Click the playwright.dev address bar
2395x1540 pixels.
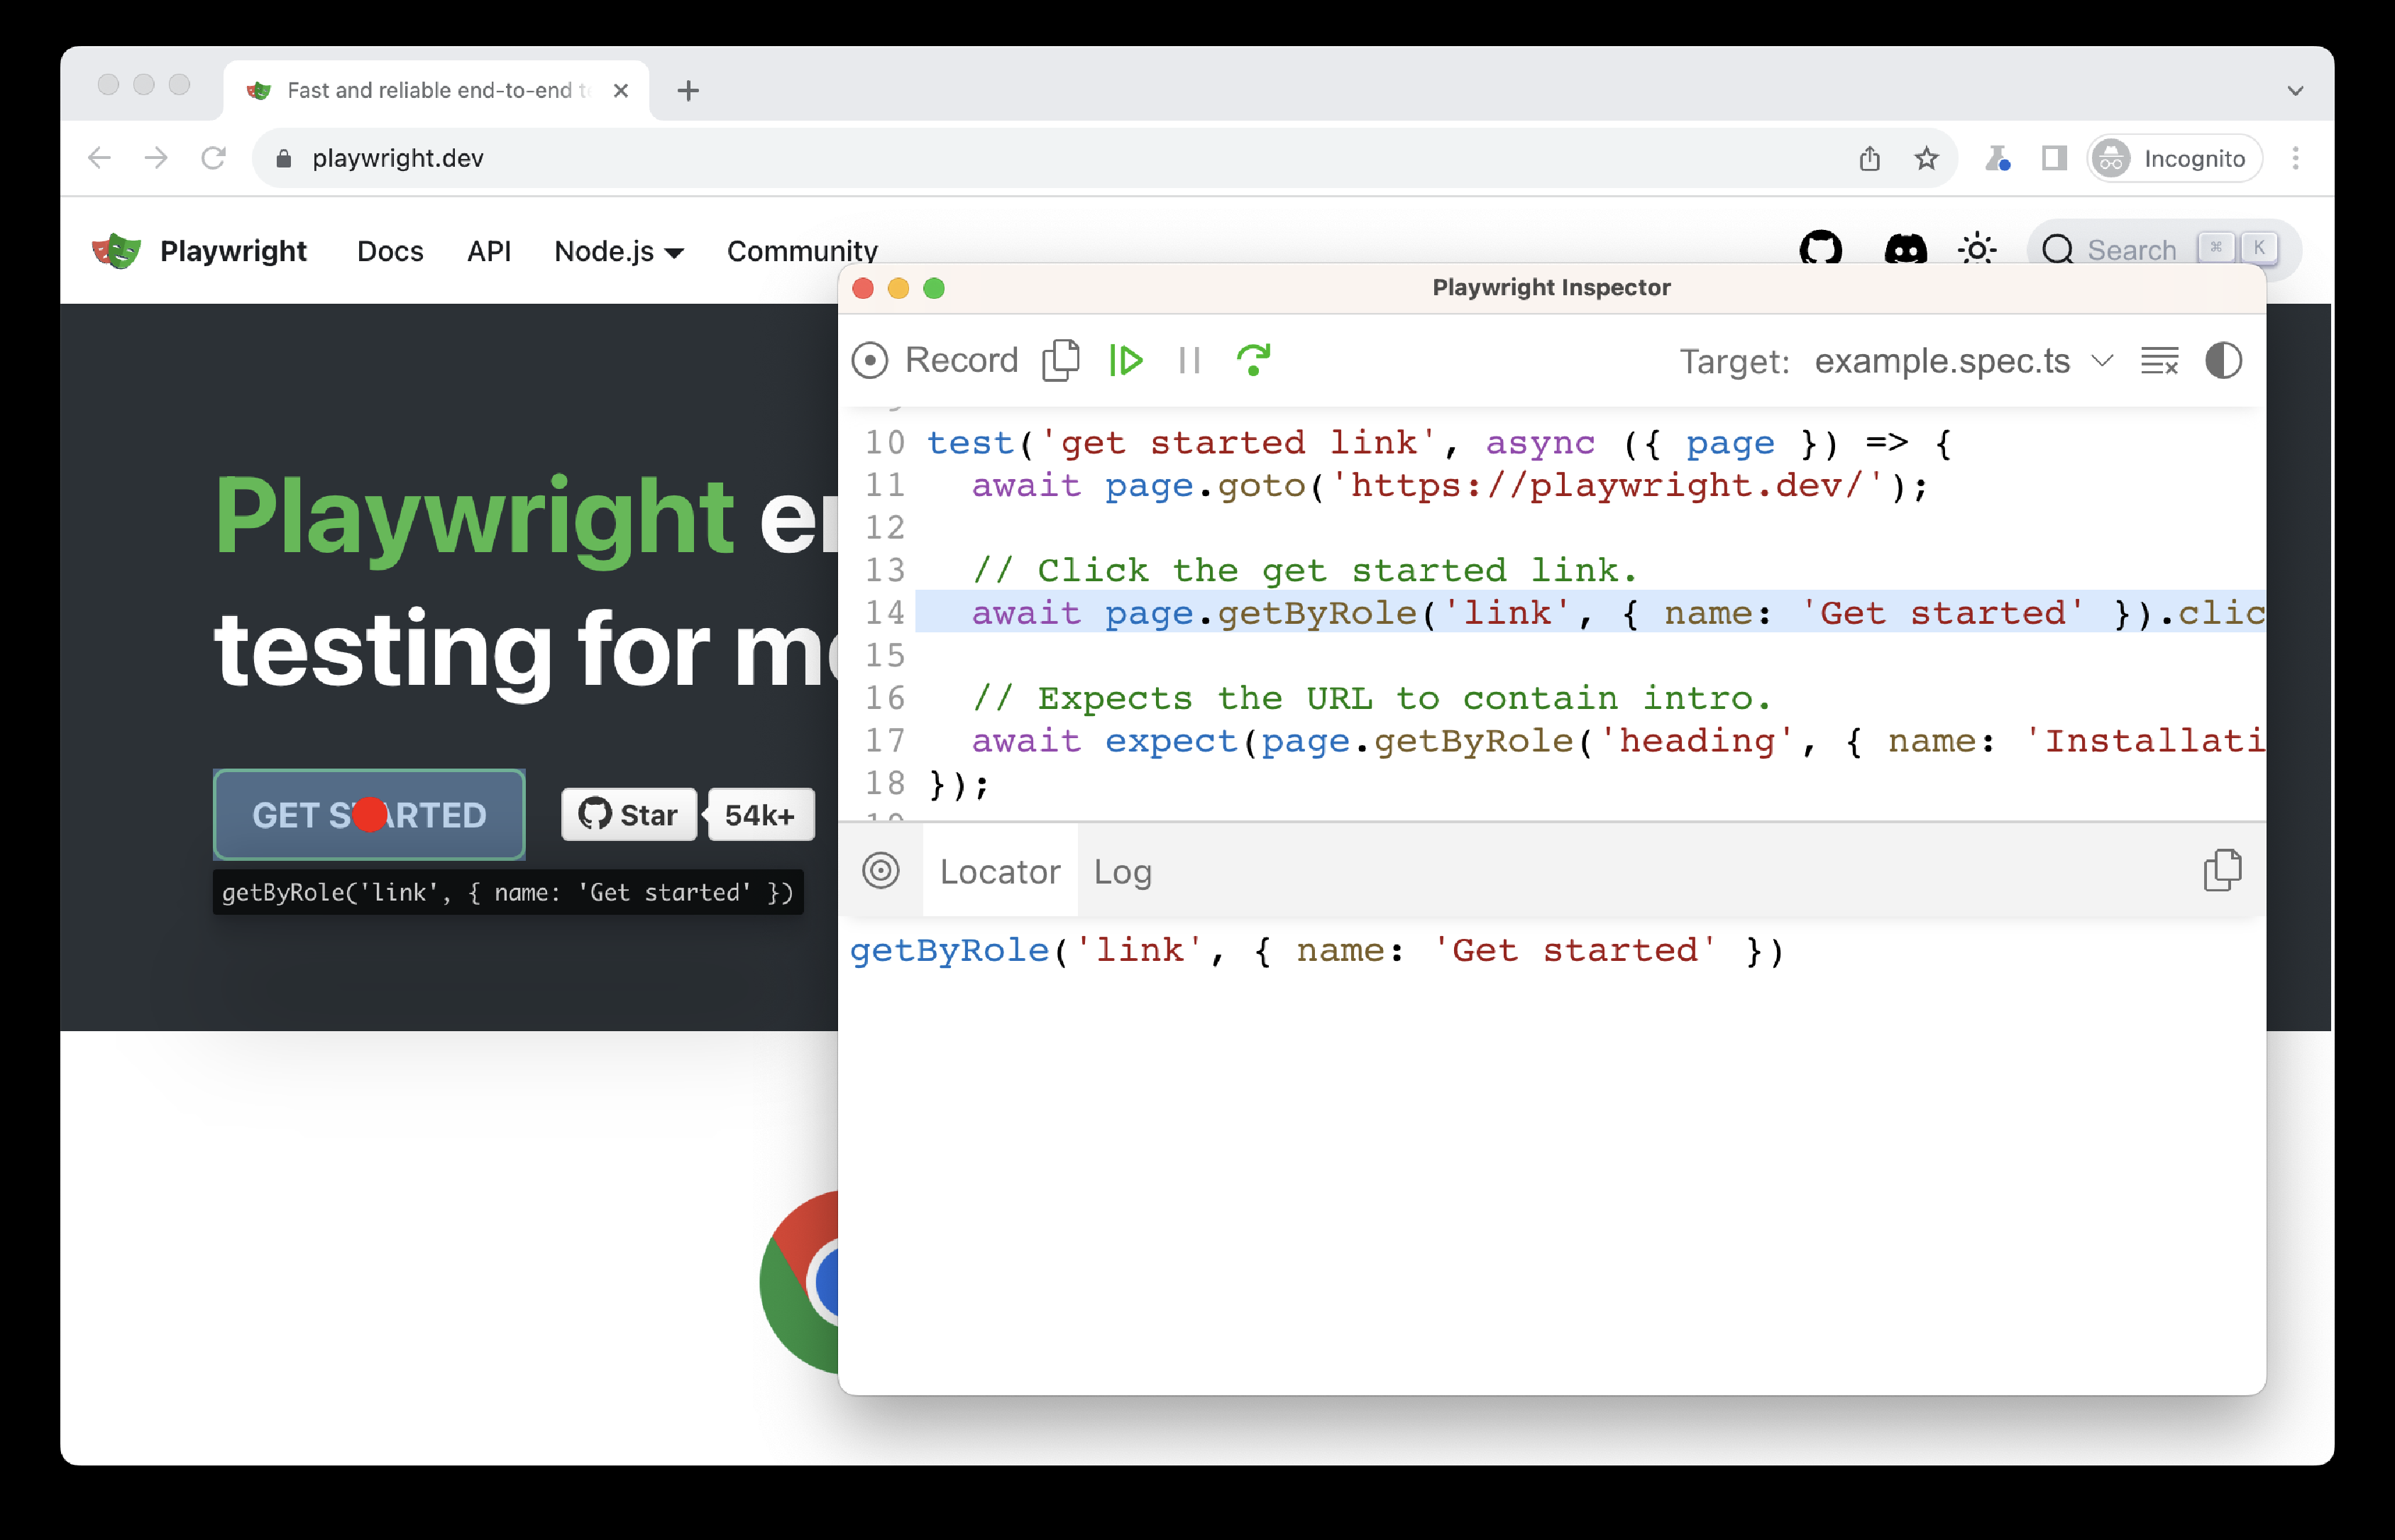click(x=1104, y=158)
